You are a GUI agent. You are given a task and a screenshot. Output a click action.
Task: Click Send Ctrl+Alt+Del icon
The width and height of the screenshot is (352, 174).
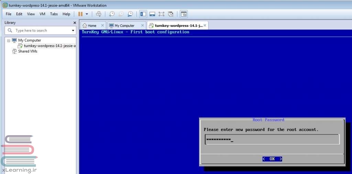[99, 14]
